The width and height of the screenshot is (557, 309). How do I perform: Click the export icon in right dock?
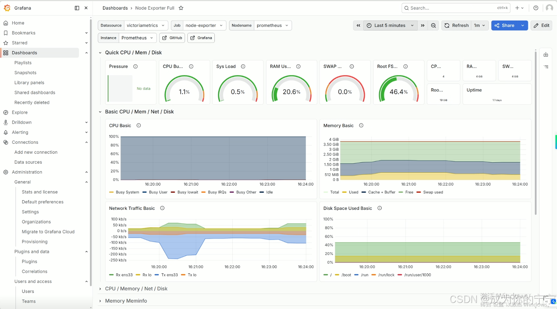pyautogui.click(x=546, y=55)
